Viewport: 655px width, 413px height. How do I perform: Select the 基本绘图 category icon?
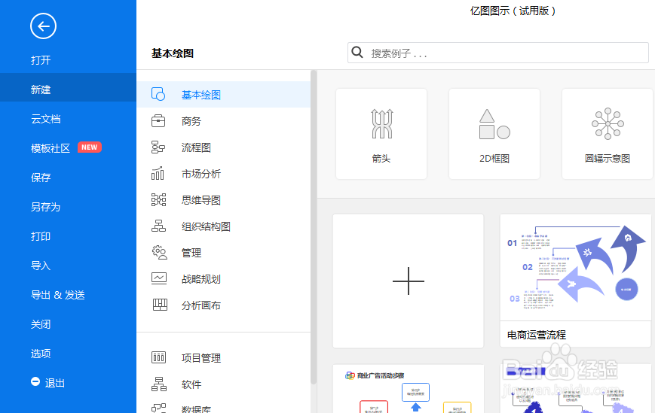(158, 94)
